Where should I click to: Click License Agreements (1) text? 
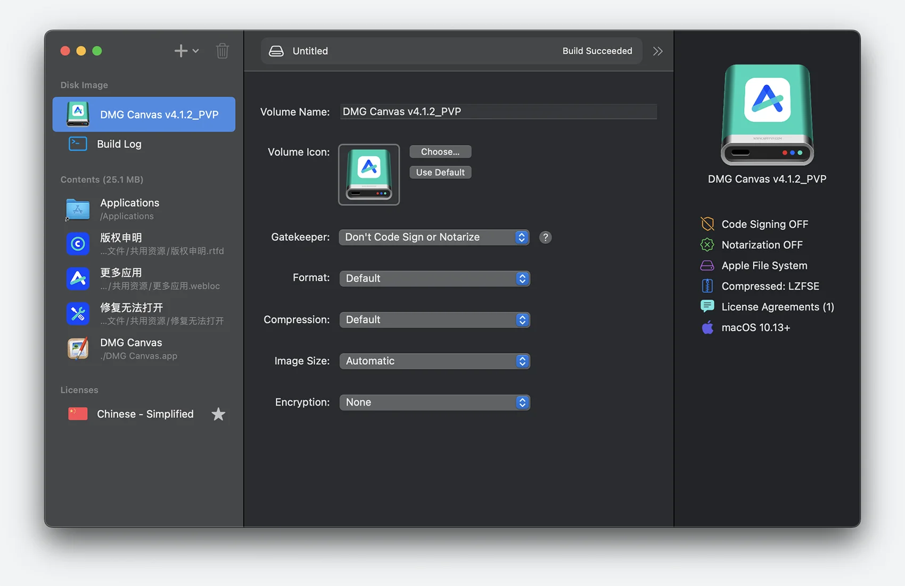click(777, 307)
